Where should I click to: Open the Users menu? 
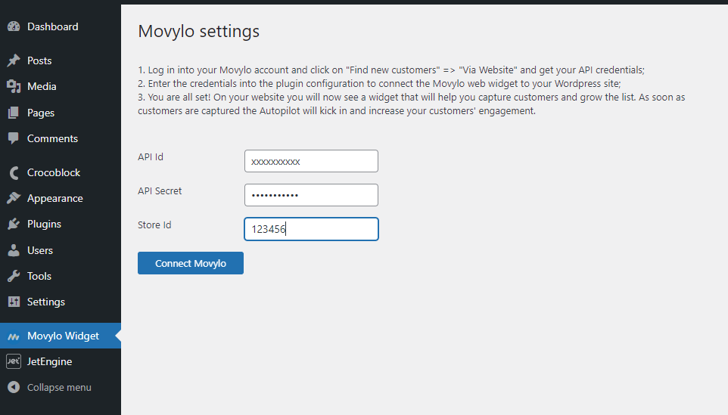point(61,250)
